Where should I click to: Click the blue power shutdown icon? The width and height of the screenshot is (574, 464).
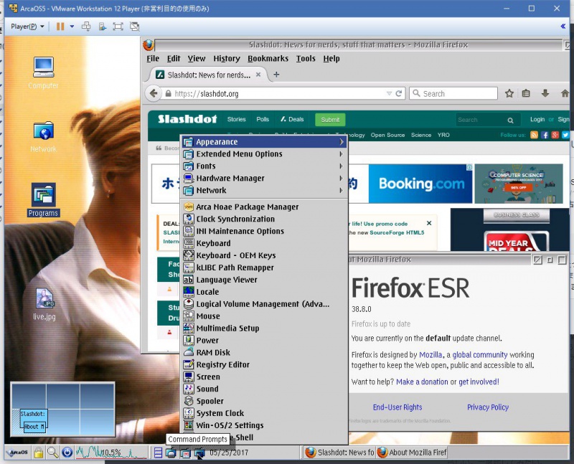pyautogui.click(x=67, y=453)
